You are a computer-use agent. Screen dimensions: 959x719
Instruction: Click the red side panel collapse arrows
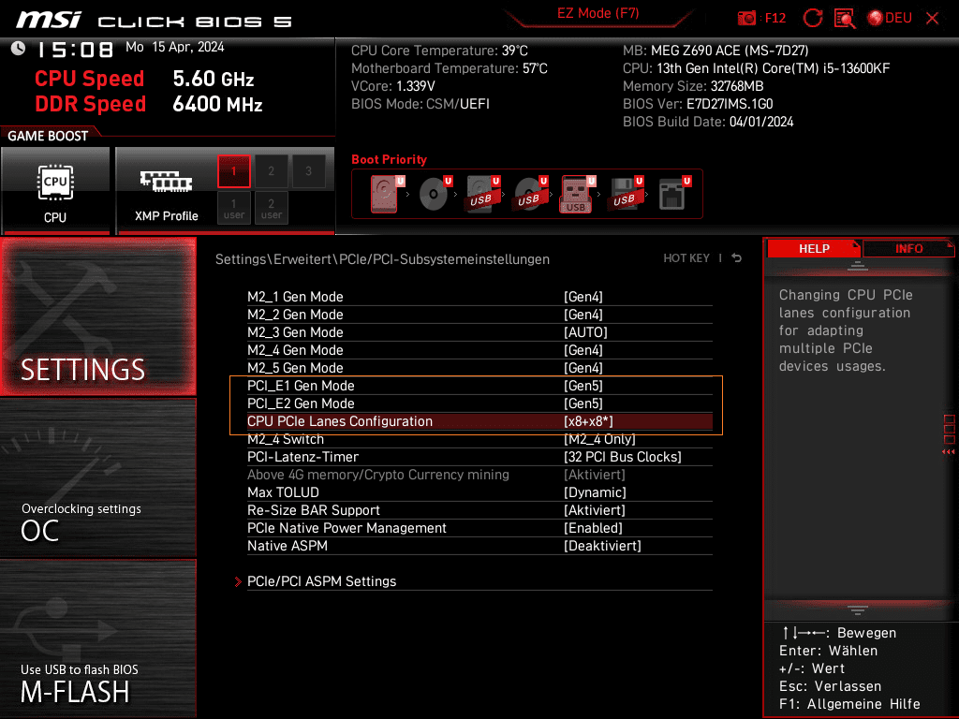coord(949,452)
